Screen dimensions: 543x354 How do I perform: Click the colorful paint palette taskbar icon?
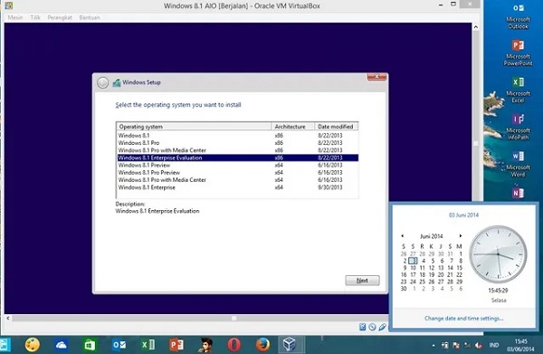[x=33, y=345]
